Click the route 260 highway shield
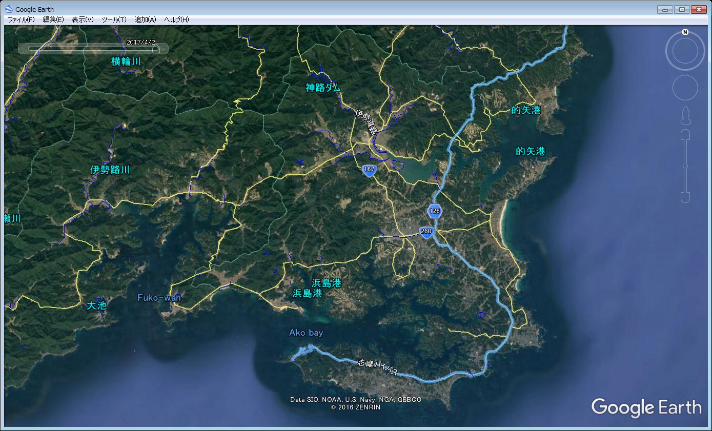 (x=426, y=232)
